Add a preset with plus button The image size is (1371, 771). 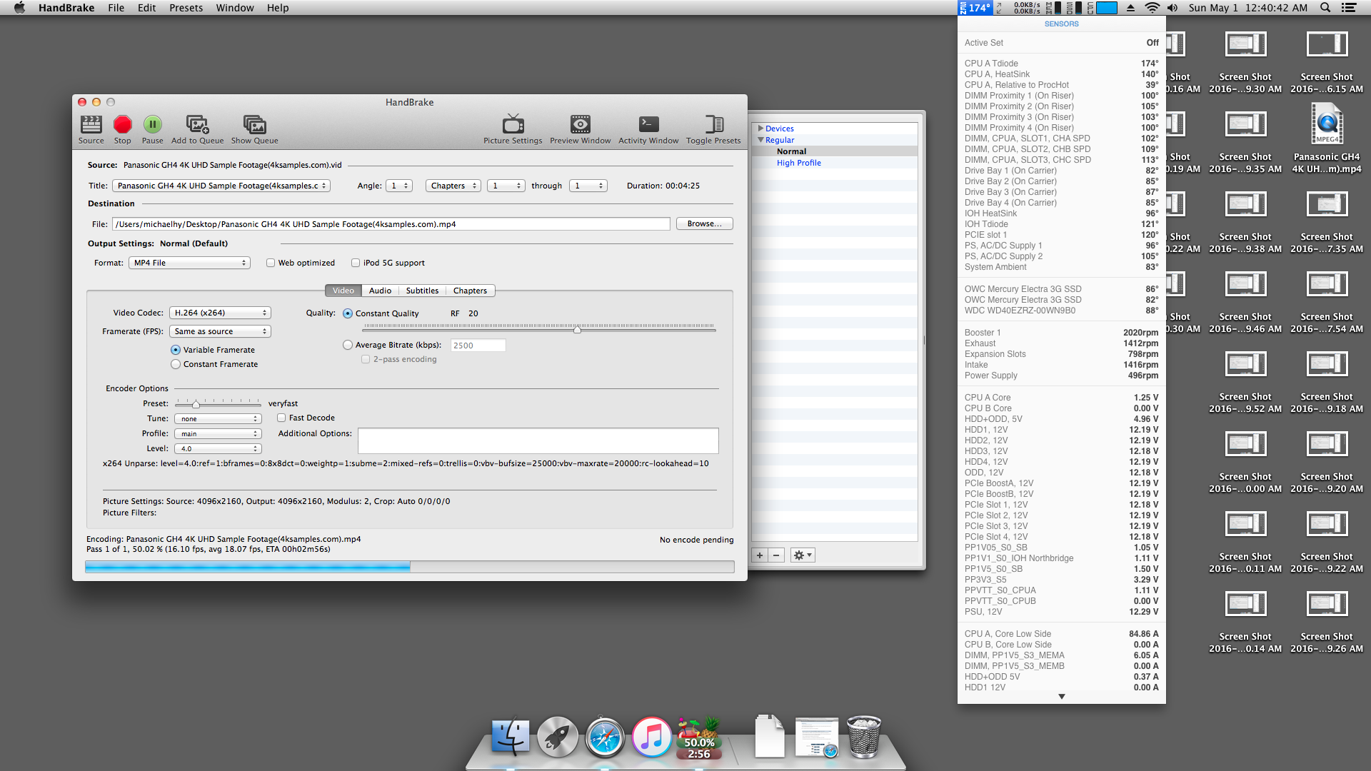click(x=760, y=555)
